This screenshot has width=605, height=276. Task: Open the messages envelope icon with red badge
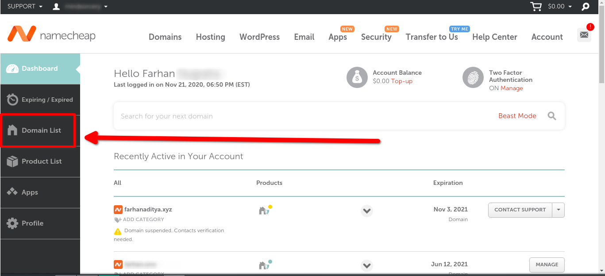pyautogui.click(x=584, y=34)
